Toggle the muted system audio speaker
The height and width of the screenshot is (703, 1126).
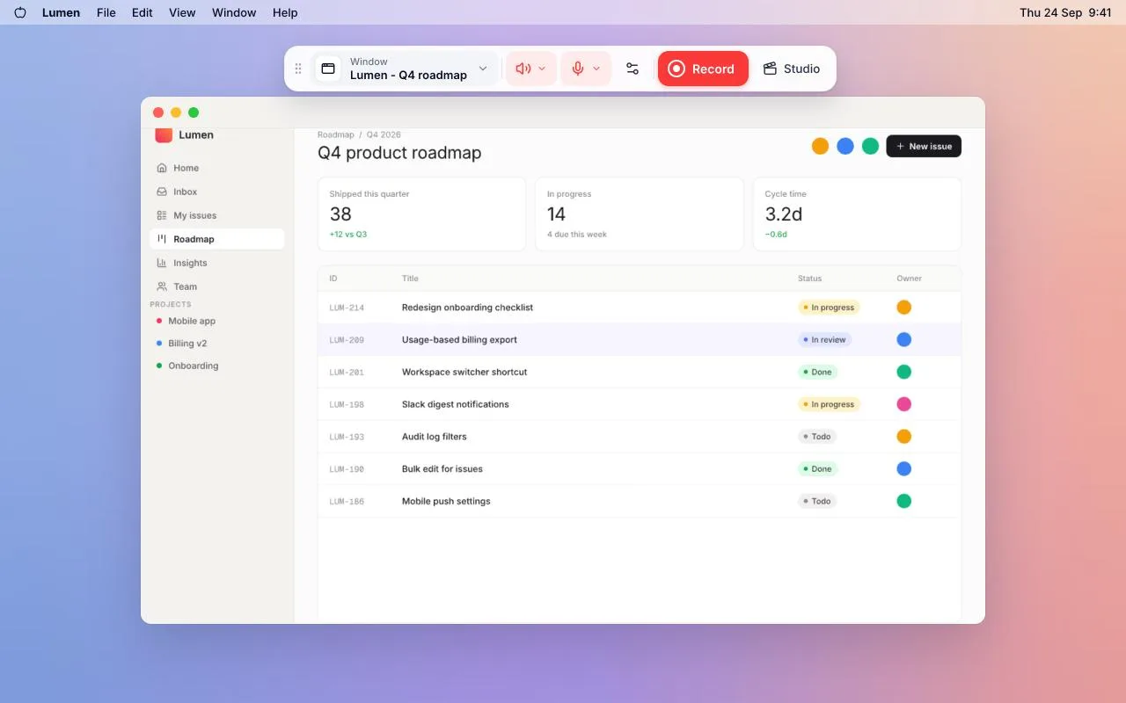coord(523,69)
